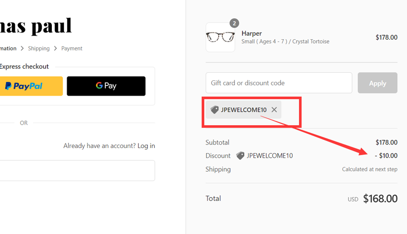Image resolution: width=407 pixels, height=234 pixels.
Task: Choose the Google Pay express checkout button
Action: point(106,86)
